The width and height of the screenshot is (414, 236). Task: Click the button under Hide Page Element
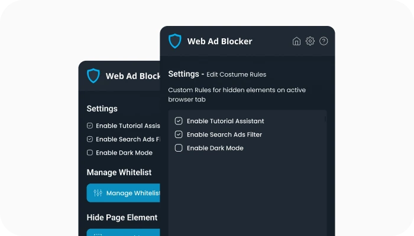[x=123, y=232]
